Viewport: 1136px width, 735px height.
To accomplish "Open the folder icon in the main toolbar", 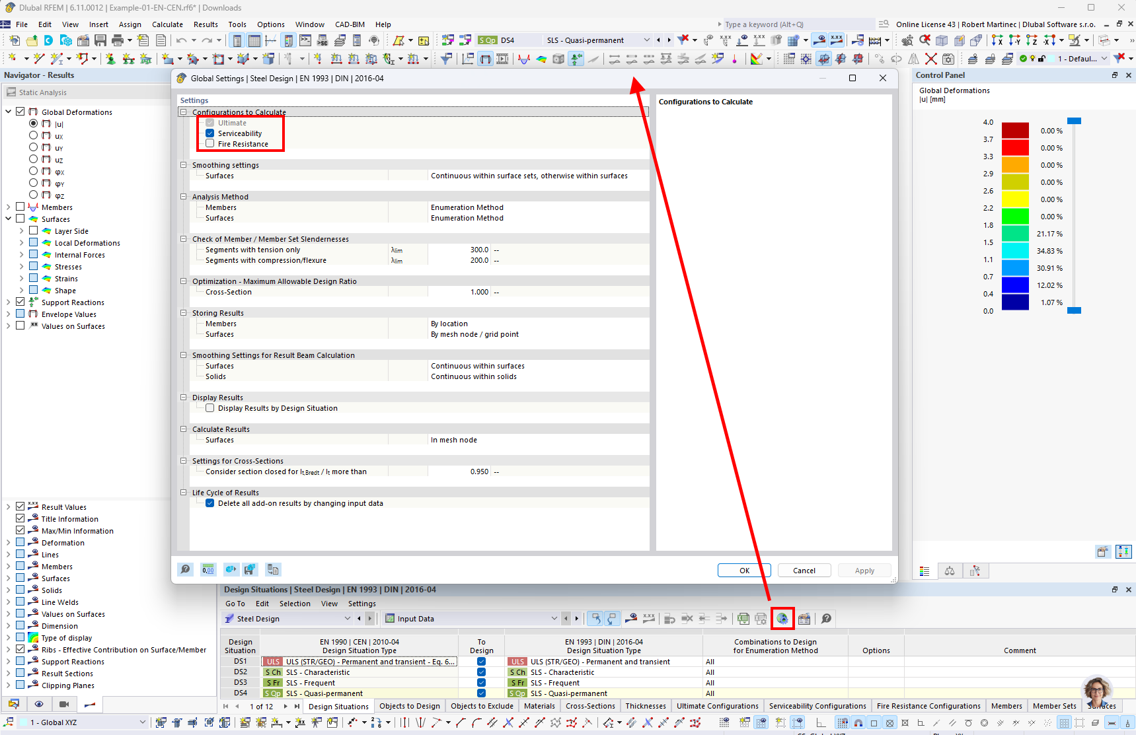I will click(x=32, y=40).
